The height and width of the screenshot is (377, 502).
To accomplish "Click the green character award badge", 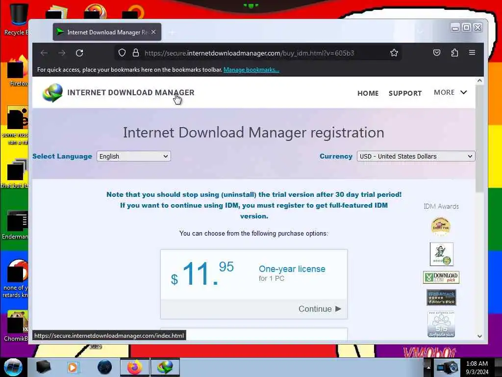I will click(442, 254).
